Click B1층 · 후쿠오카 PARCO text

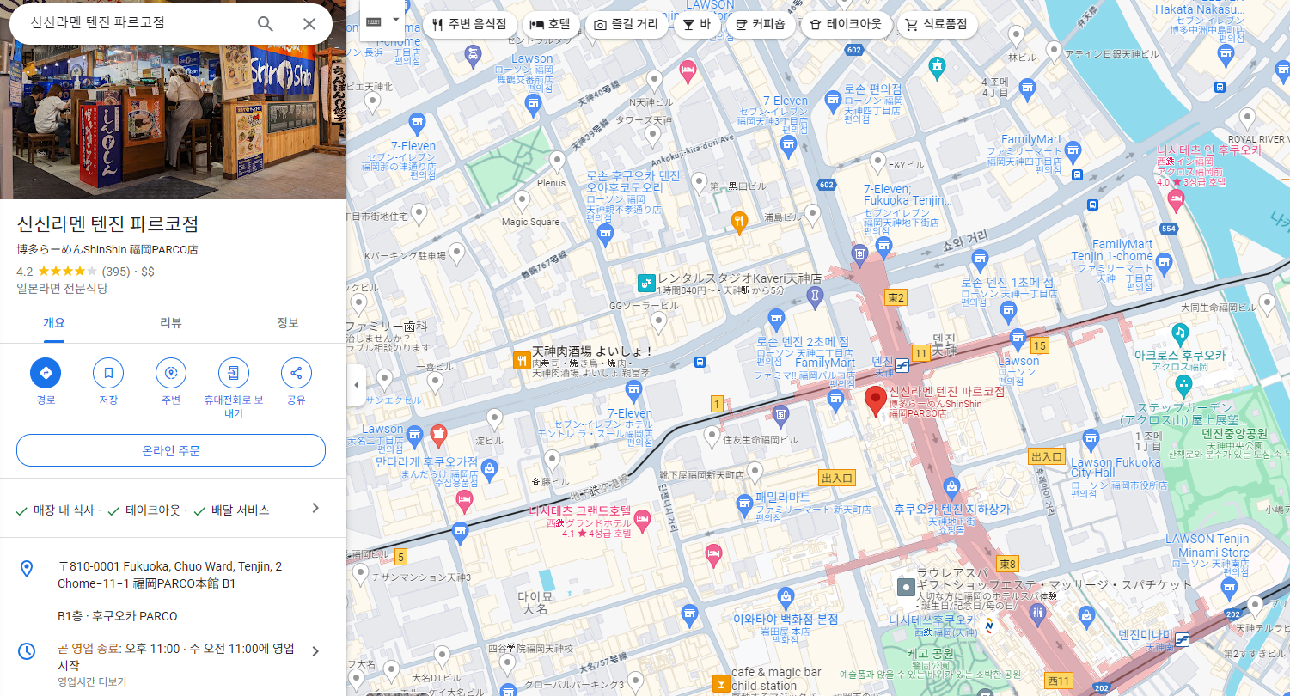click(118, 616)
